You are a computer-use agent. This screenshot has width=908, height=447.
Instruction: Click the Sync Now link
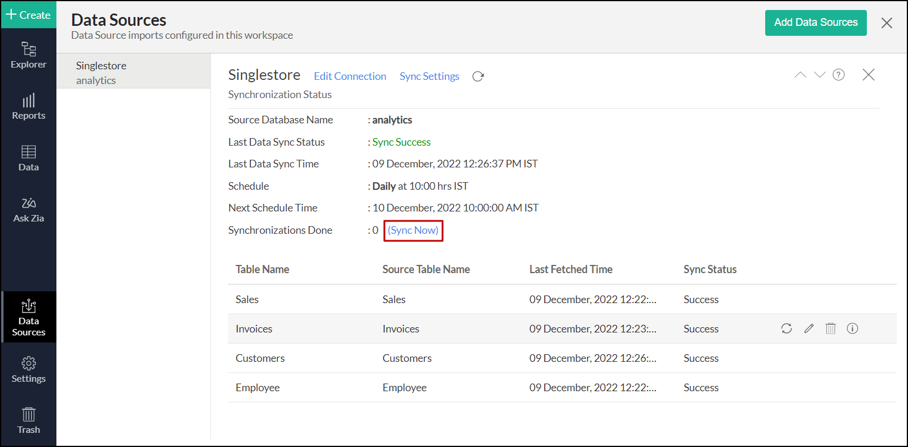tap(413, 230)
